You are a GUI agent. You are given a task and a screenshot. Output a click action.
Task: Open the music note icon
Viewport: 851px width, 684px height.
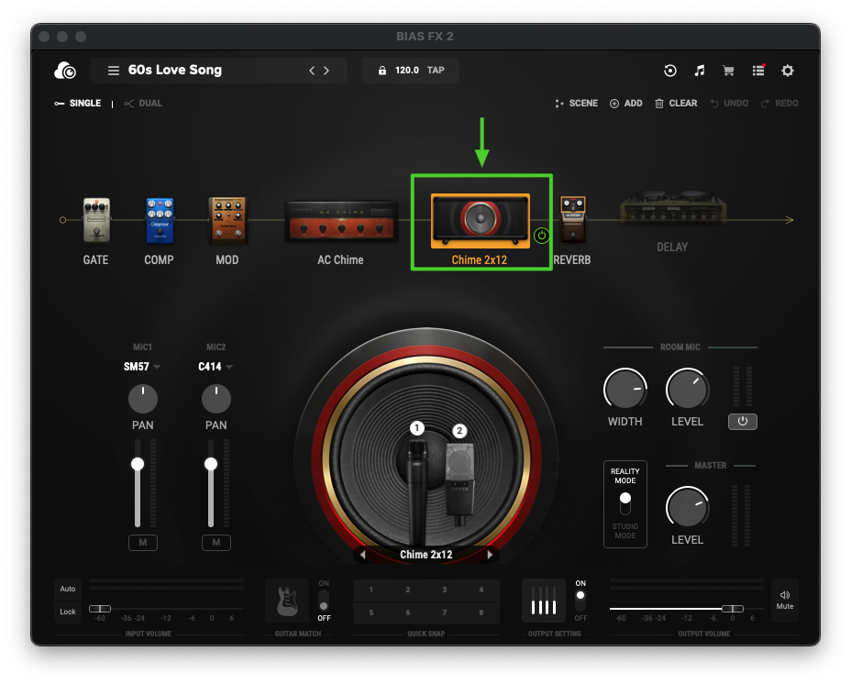pyautogui.click(x=700, y=71)
